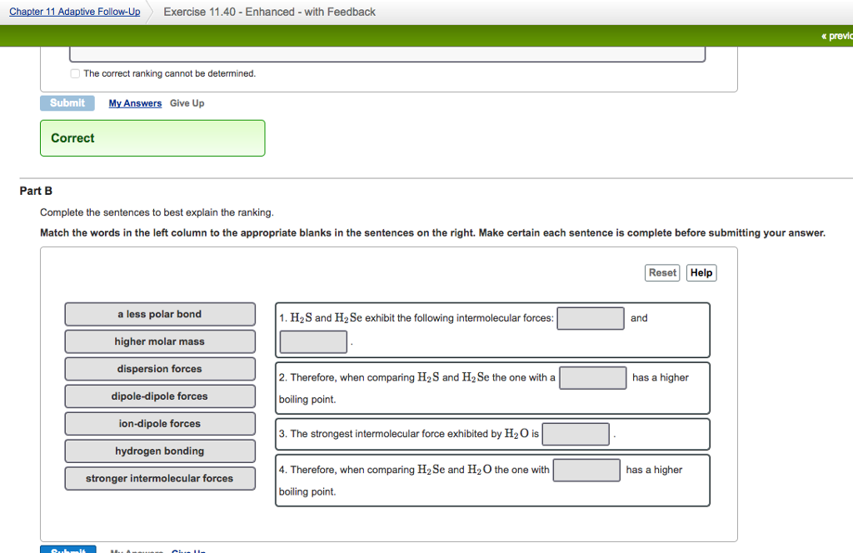
Task: Click first blank in sentence 1
Action: point(591,318)
